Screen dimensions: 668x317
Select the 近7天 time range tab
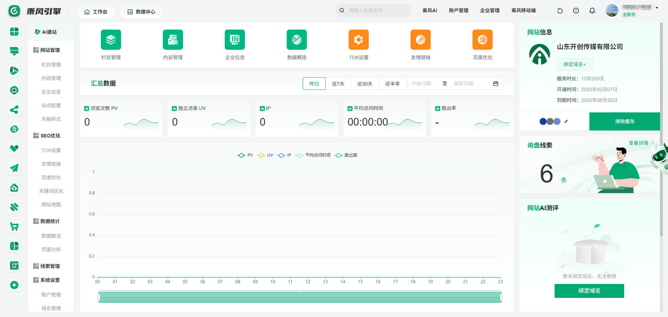[338, 84]
